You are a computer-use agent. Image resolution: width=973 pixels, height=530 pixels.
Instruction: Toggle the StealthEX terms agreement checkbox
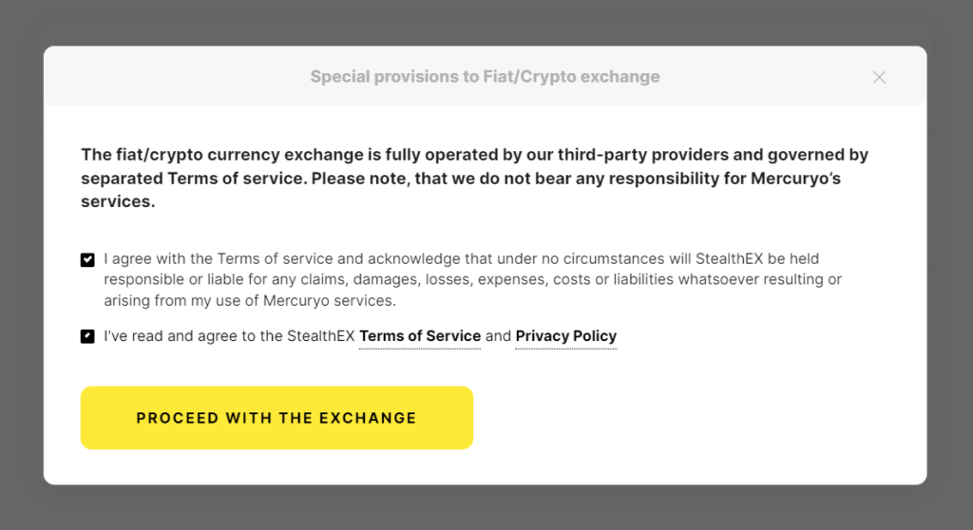tap(87, 336)
